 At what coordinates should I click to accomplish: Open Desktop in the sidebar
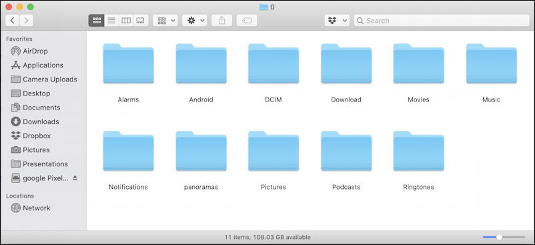coord(31,93)
